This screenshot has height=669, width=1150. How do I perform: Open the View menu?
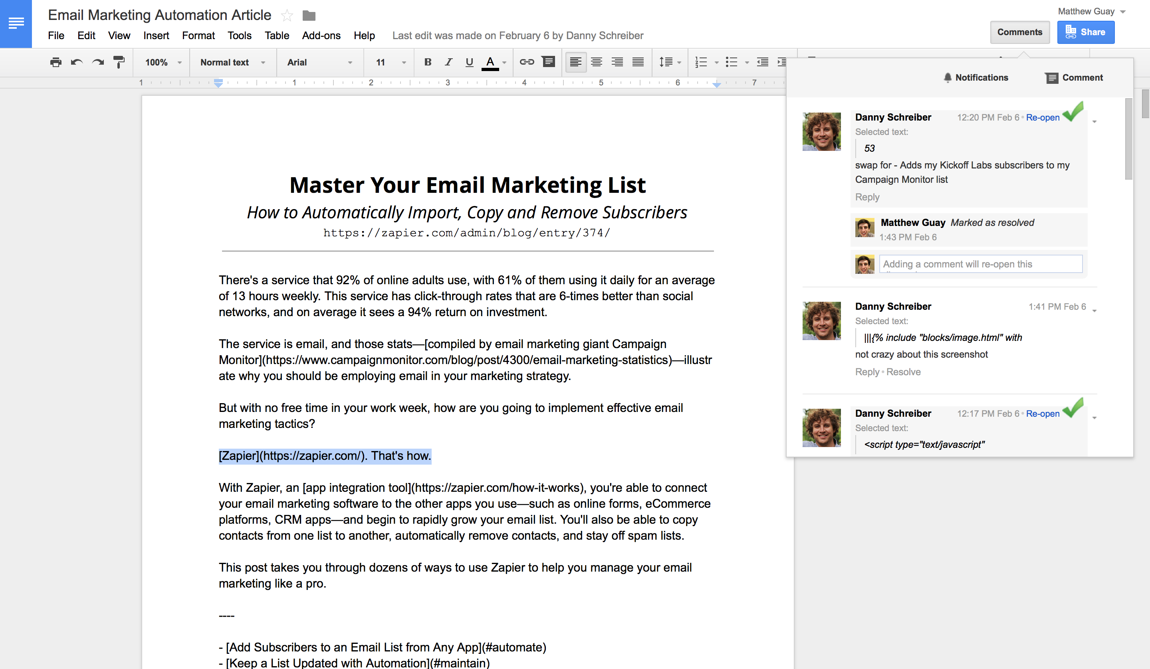(119, 36)
